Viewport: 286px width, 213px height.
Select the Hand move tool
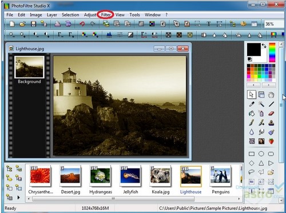pyautogui.click(x=271, y=95)
